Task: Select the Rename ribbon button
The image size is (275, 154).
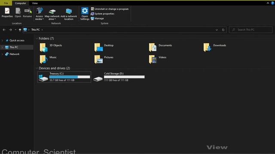Action: (x=27, y=12)
